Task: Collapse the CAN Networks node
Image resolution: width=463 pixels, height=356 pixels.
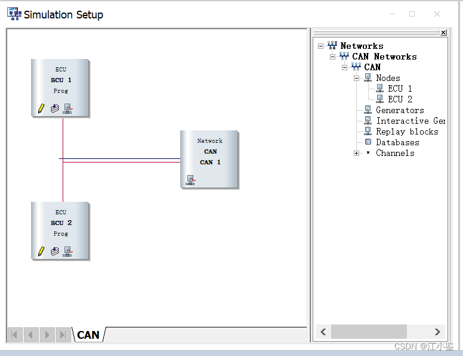Action: 332,57
